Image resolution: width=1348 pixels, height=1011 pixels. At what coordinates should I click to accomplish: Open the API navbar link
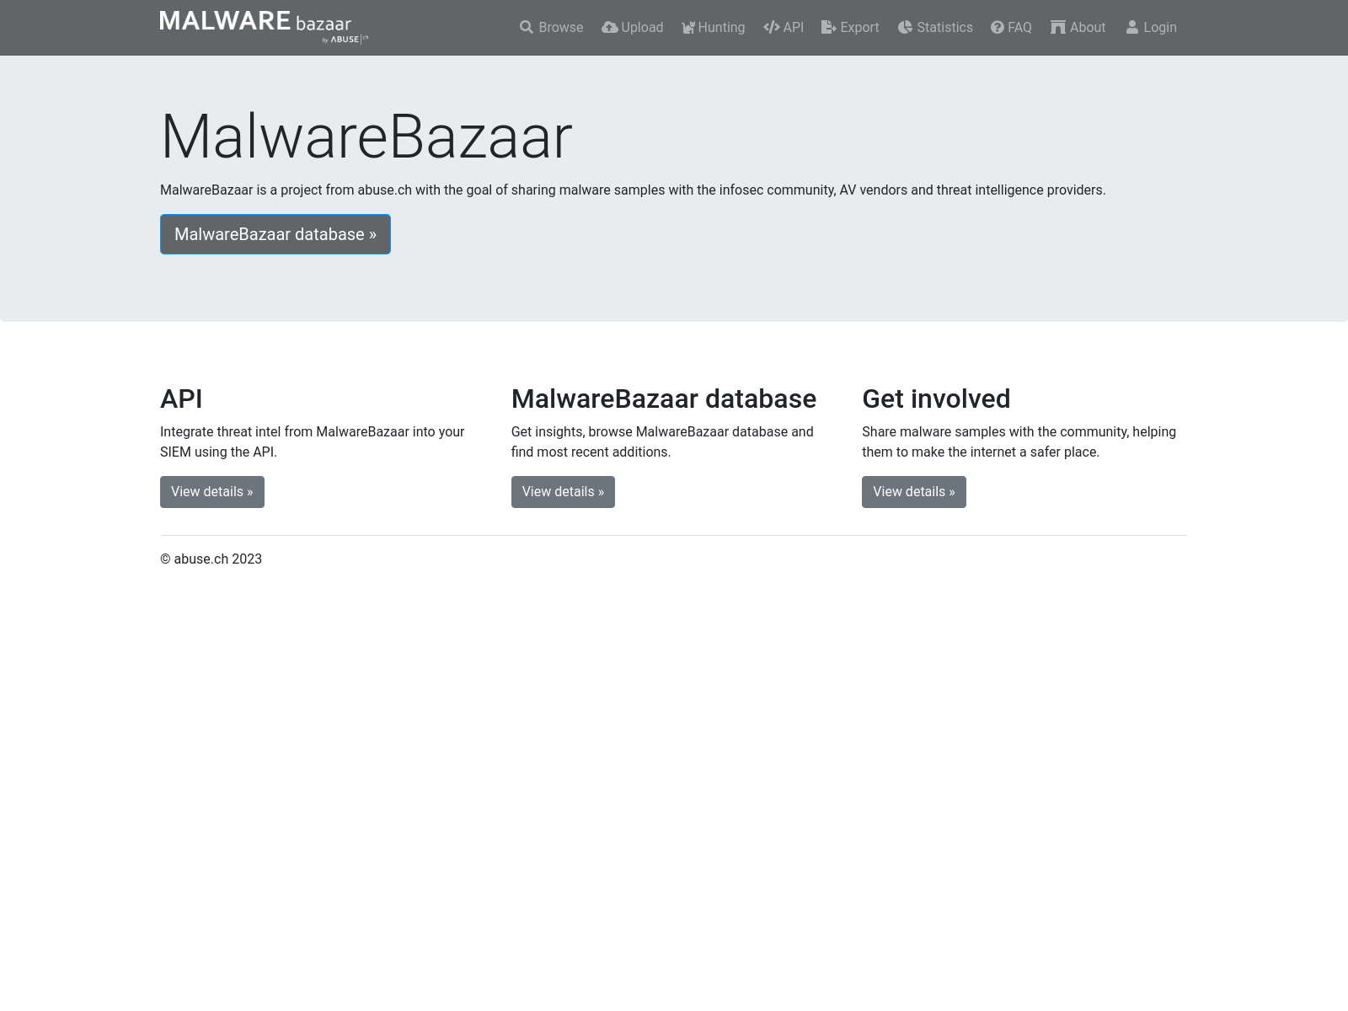click(x=784, y=28)
